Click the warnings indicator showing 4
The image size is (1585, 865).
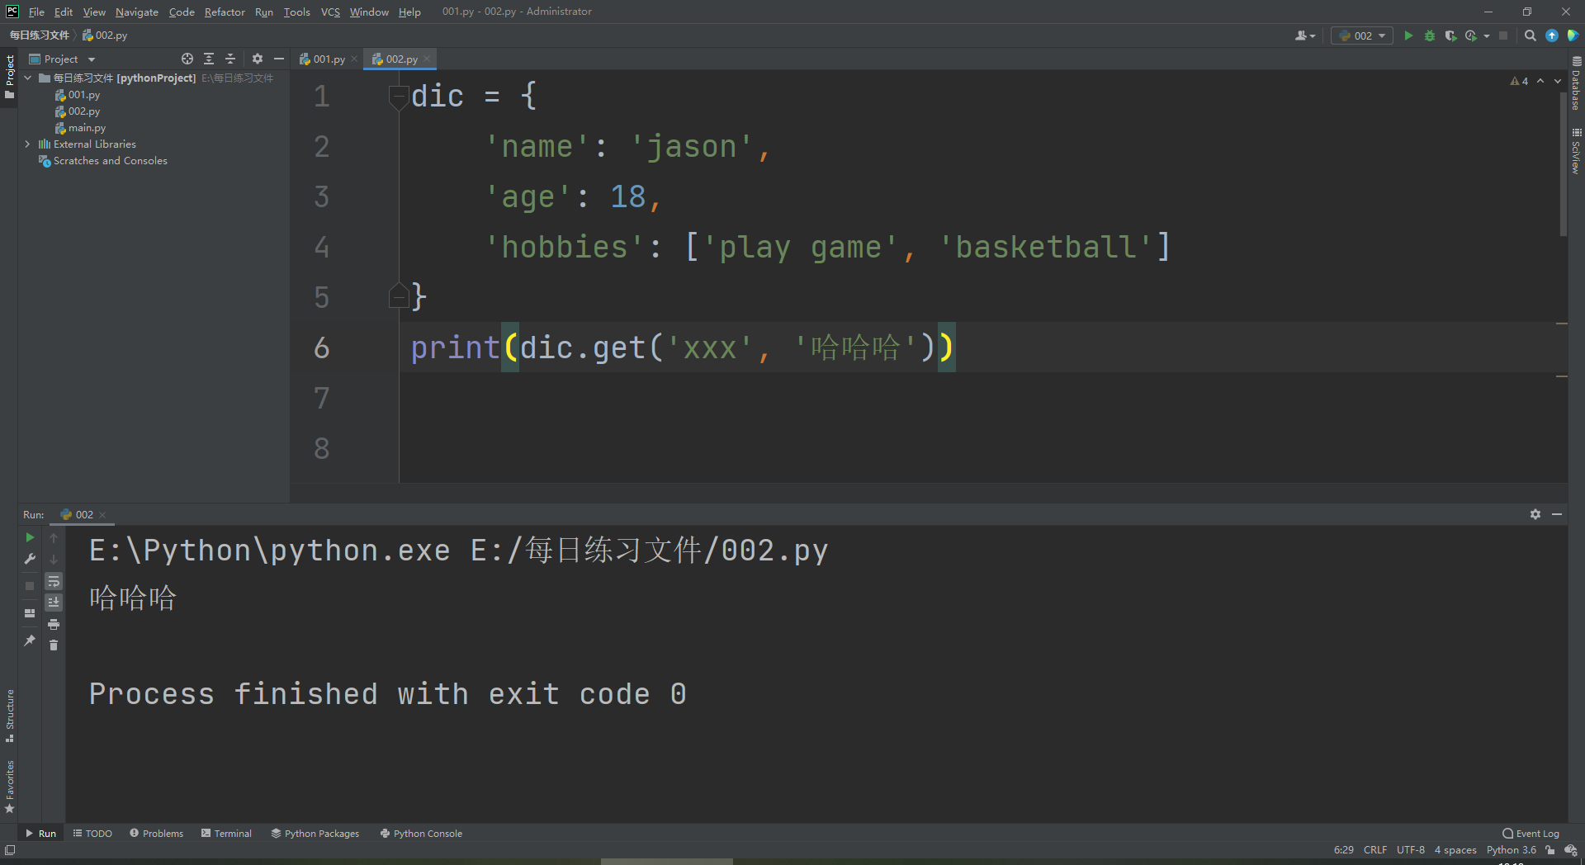tap(1519, 81)
